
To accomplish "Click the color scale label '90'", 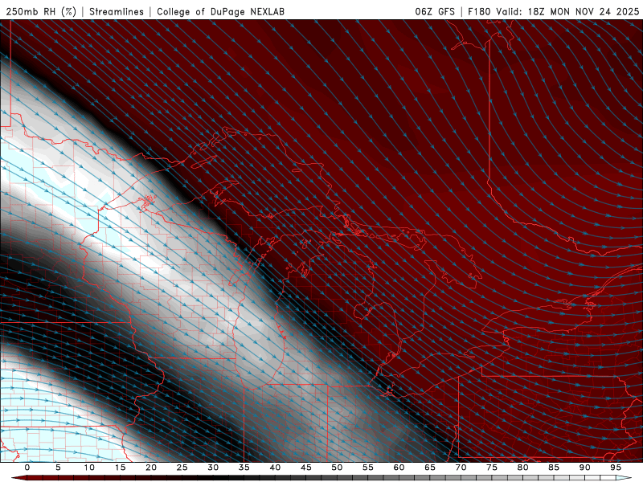I will [584, 468].
